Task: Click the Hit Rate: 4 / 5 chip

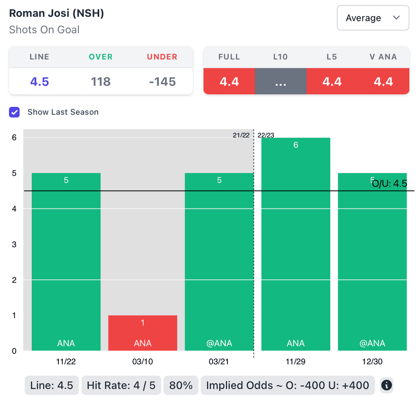Action: [121, 385]
